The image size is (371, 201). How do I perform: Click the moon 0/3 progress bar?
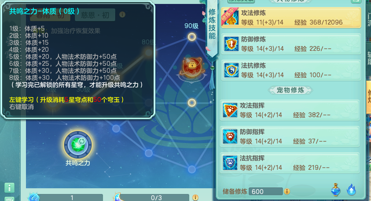(x=151, y=197)
